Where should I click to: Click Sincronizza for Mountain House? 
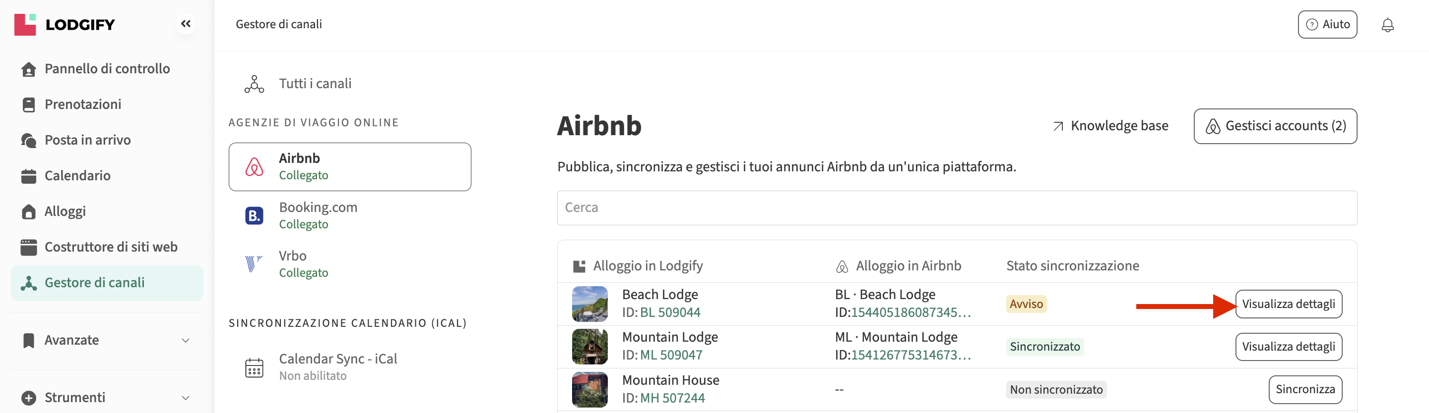coord(1305,389)
